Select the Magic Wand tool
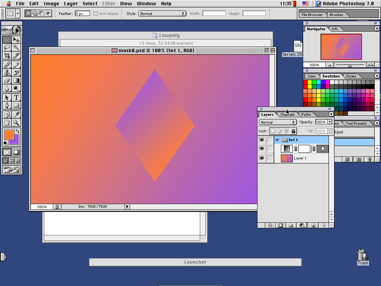This screenshot has height=286, width=381. (x=16, y=48)
